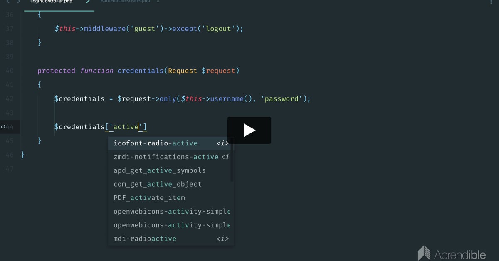Click line number 40 in gutter

pos(10,71)
